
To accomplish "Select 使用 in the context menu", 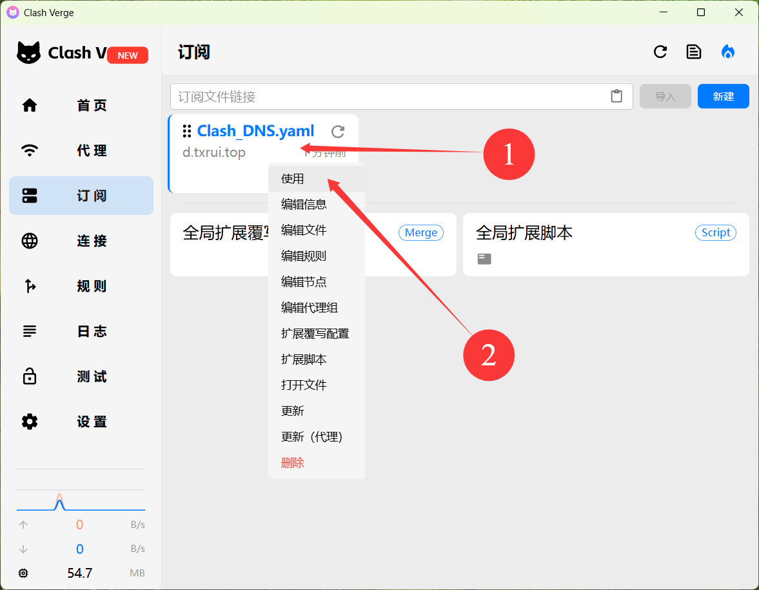I will [x=293, y=179].
